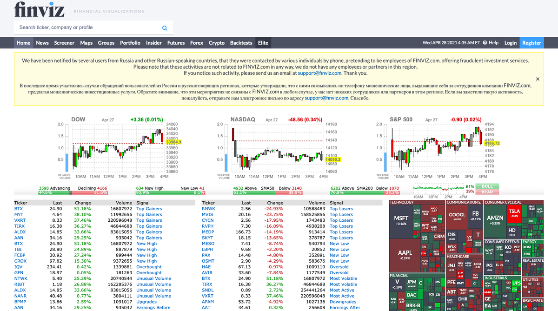Image resolution: width=558 pixels, height=311 pixels.
Task: Click the NTWK ticker link
Action: (x=21, y=278)
